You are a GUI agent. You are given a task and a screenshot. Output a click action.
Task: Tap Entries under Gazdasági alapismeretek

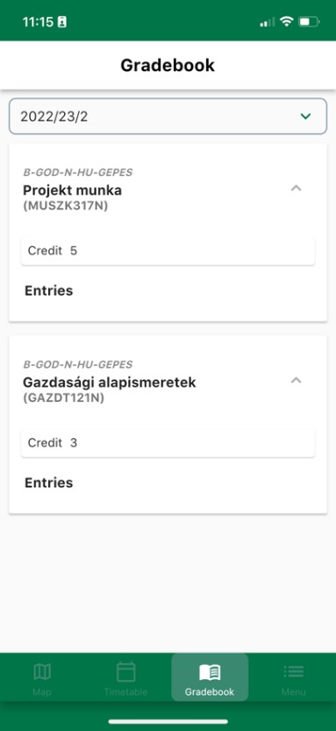pos(49,483)
